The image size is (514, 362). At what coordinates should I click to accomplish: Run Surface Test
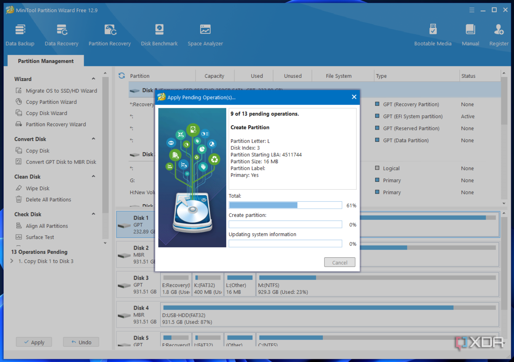(35, 237)
